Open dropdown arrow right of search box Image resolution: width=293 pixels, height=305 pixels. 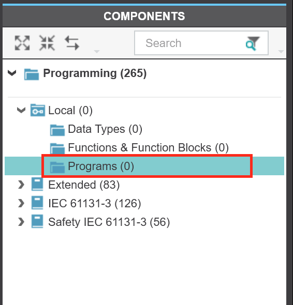tap(281, 52)
